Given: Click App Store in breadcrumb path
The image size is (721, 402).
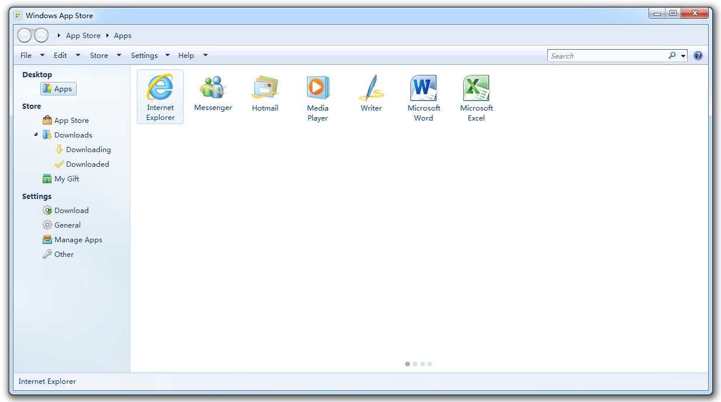Looking at the screenshot, I should point(83,35).
